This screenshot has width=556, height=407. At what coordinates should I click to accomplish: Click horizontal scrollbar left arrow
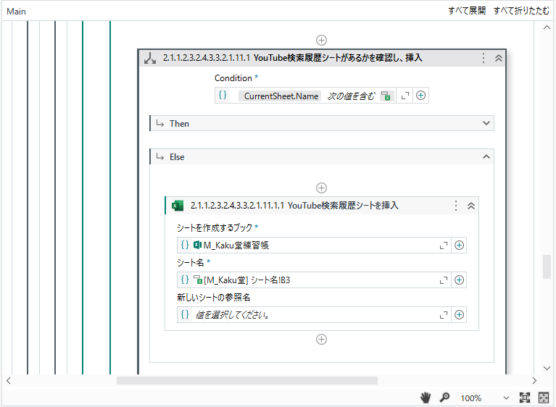pos(9,380)
